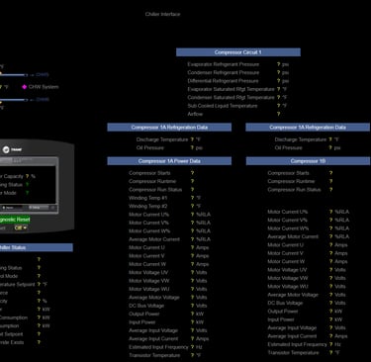371x362 pixels.
Task: Click the Compressor 1B header bar
Action: tap(308, 161)
